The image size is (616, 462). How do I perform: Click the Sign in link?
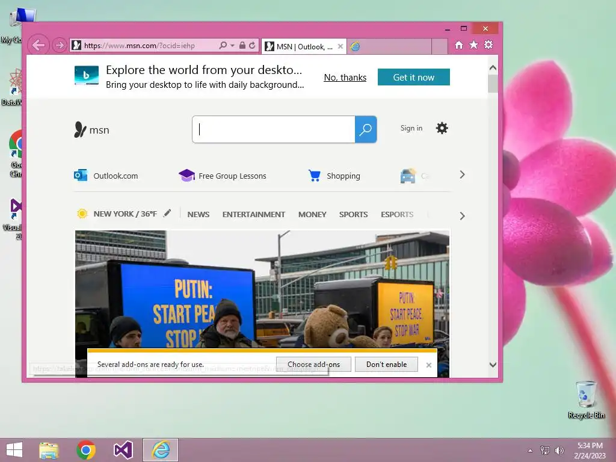coord(411,128)
